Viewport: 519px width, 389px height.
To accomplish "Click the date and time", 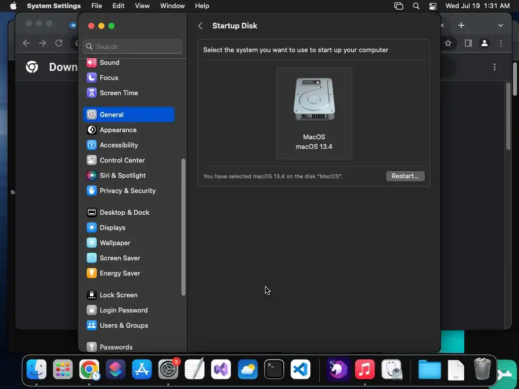I will click(477, 6).
